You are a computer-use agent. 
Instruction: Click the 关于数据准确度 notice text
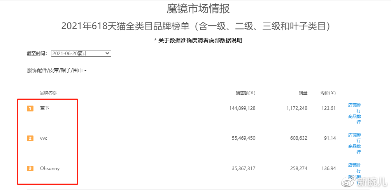pos(198,40)
